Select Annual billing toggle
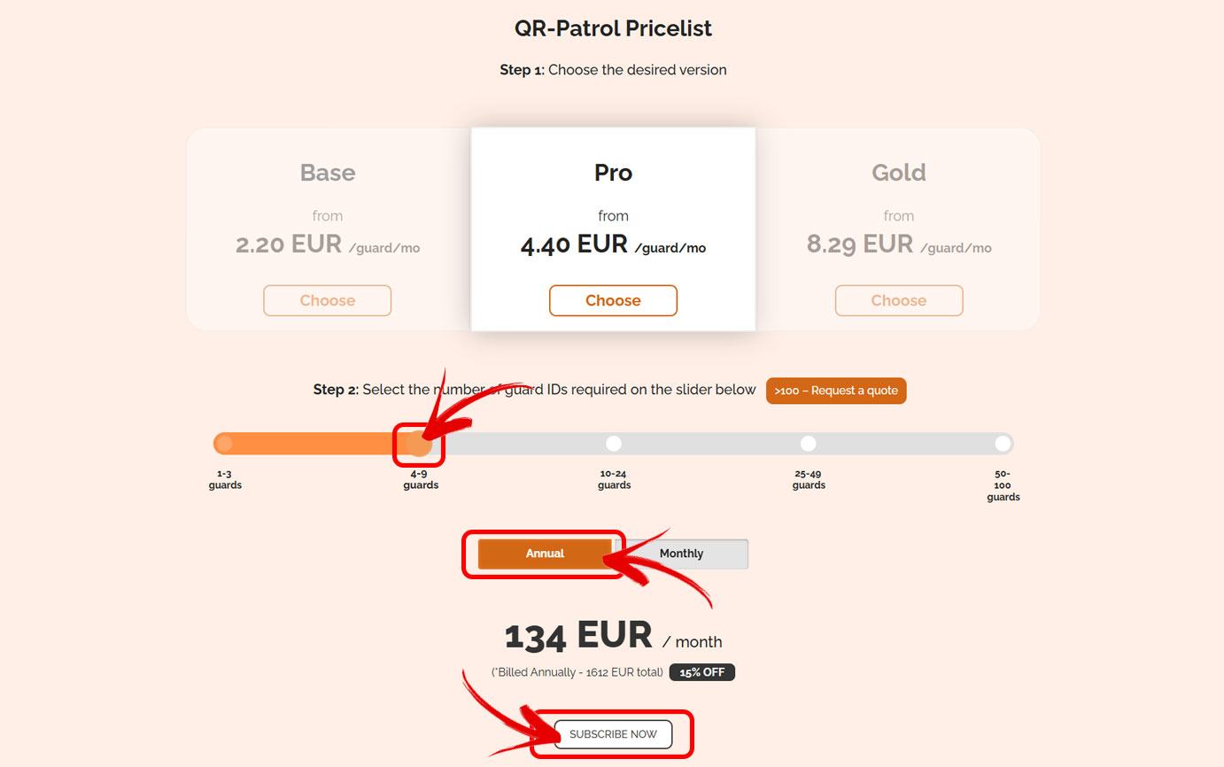 545,554
